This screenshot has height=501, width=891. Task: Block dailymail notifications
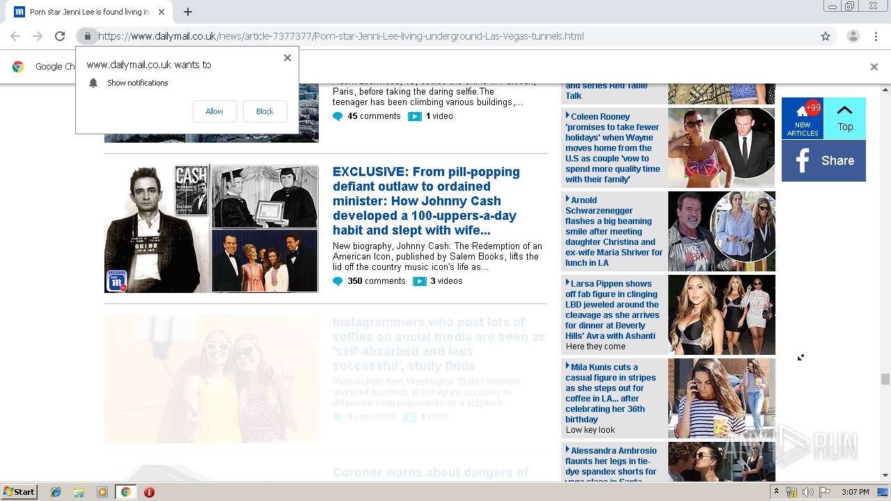265,111
